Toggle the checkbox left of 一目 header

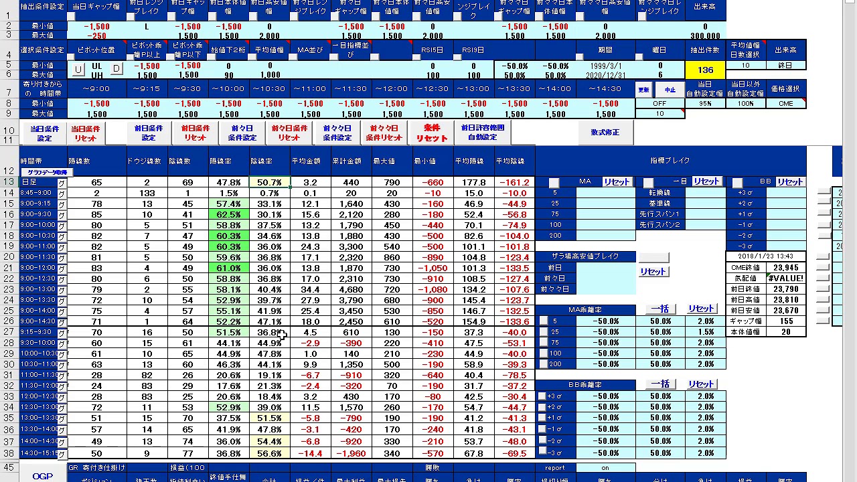(647, 183)
